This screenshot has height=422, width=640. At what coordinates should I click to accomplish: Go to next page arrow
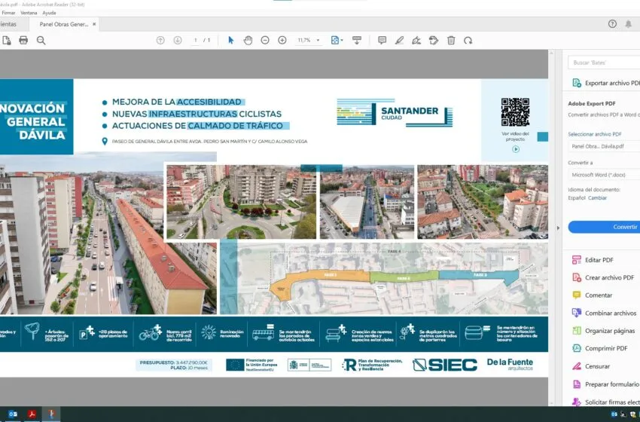pyautogui.click(x=178, y=40)
